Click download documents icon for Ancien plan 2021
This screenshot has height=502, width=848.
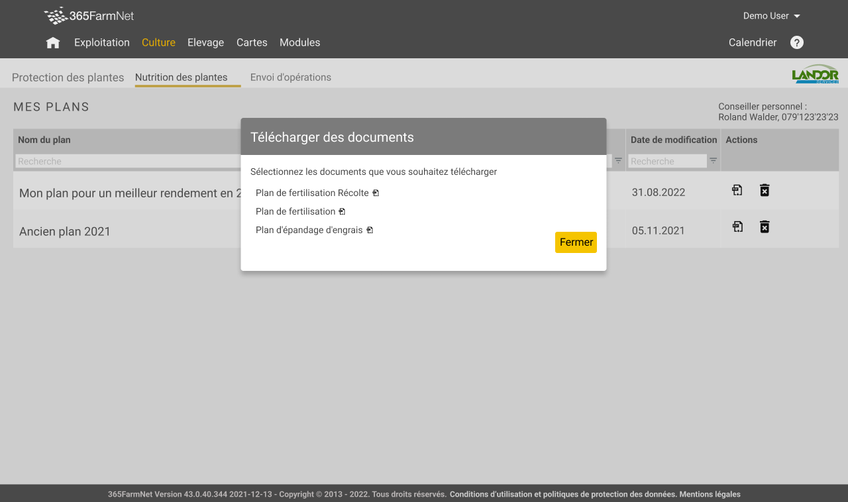pos(737,227)
